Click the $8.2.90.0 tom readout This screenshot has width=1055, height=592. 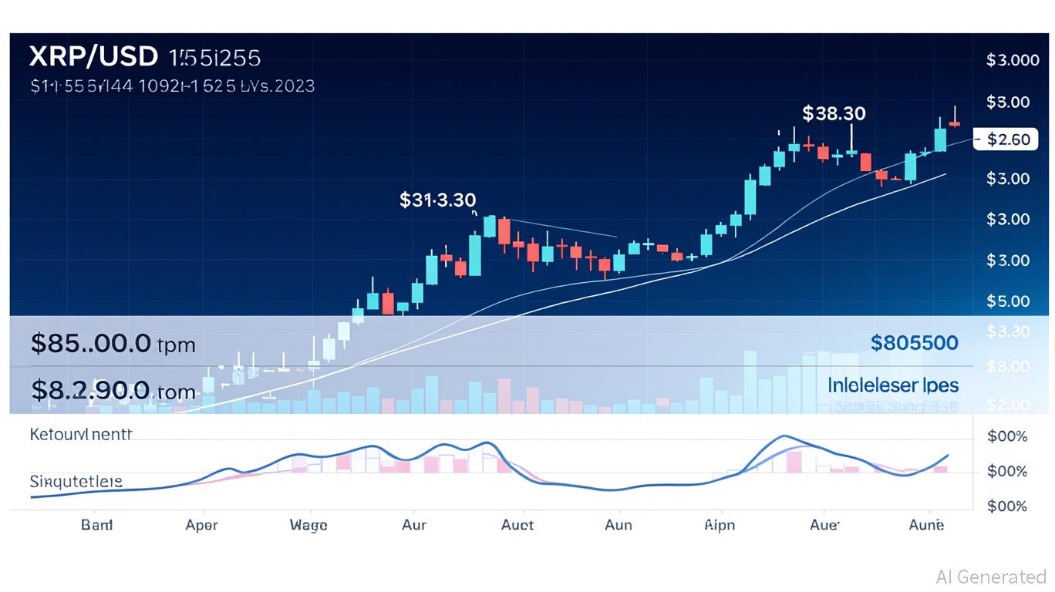[x=113, y=391]
